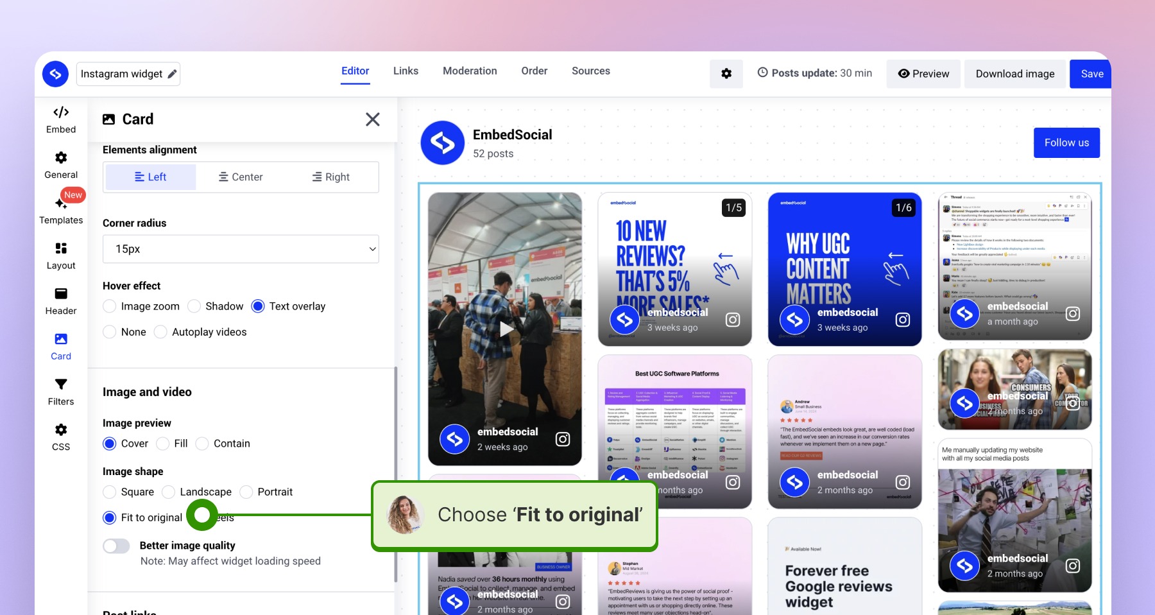Click the Preview button
The width and height of the screenshot is (1155, 615).
923,74
